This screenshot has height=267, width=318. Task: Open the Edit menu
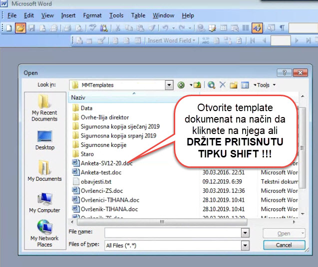pyautogui.click(x=29, y=15)
